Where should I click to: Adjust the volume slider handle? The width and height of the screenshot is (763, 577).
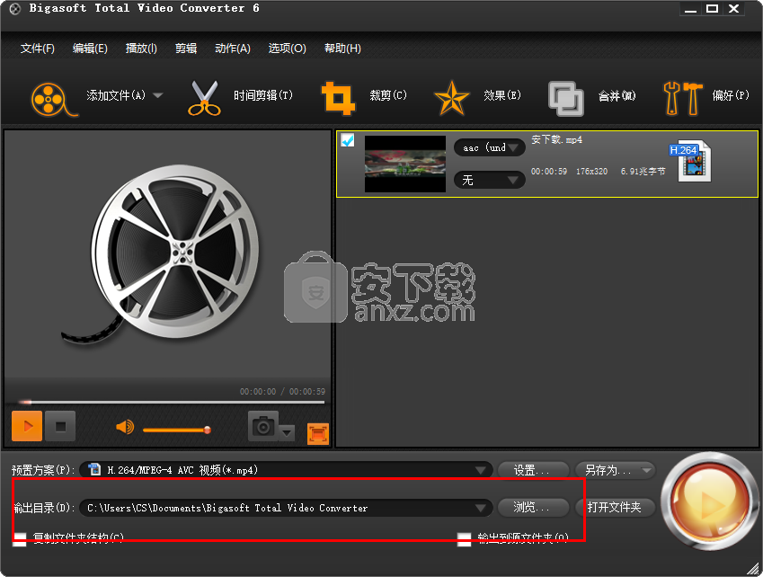coord(208,430)
